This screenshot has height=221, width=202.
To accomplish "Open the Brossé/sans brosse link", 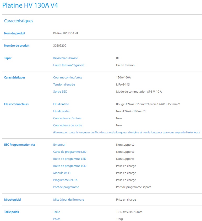I will tap(65, 58).
